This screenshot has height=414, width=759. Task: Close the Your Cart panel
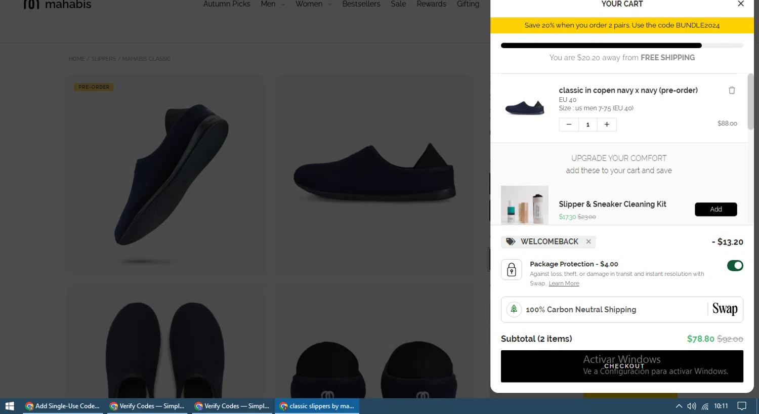point(741,4)
